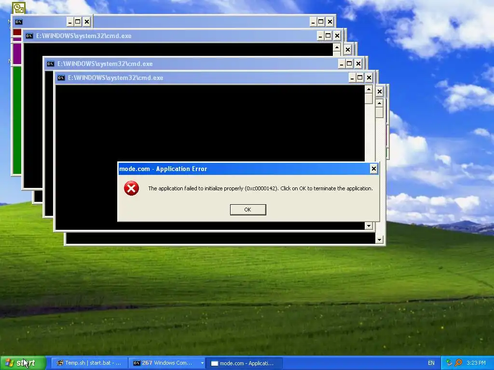Close the mode.com Application Error dialog
The width and height of the screenshot is (494, 370).
374,169
